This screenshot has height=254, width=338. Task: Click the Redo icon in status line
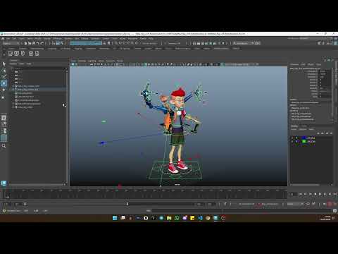(x=42, y=43)
